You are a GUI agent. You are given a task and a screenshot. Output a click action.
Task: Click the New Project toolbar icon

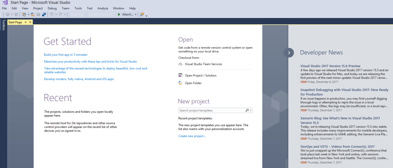24,14
